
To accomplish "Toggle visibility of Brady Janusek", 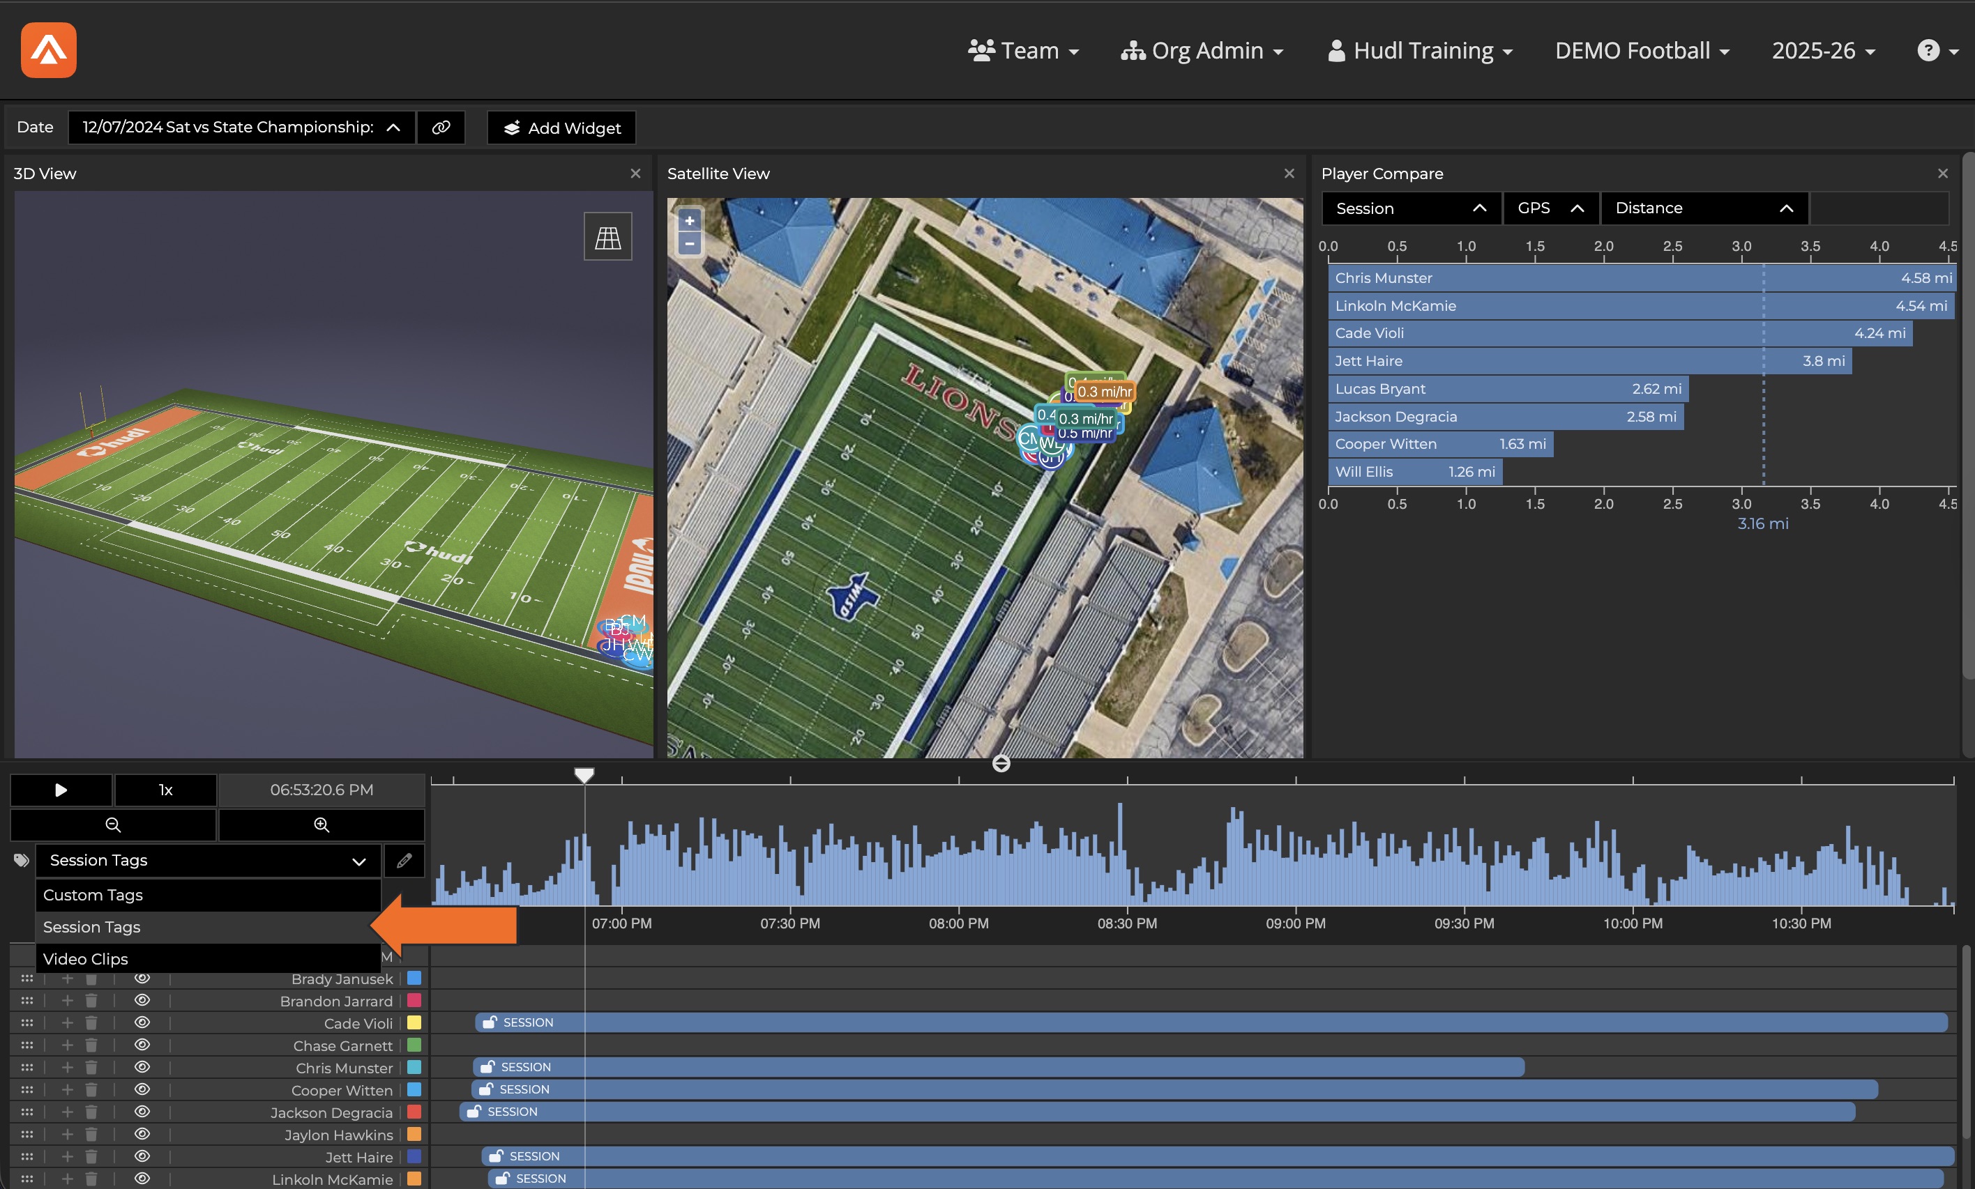I will 142,979.
